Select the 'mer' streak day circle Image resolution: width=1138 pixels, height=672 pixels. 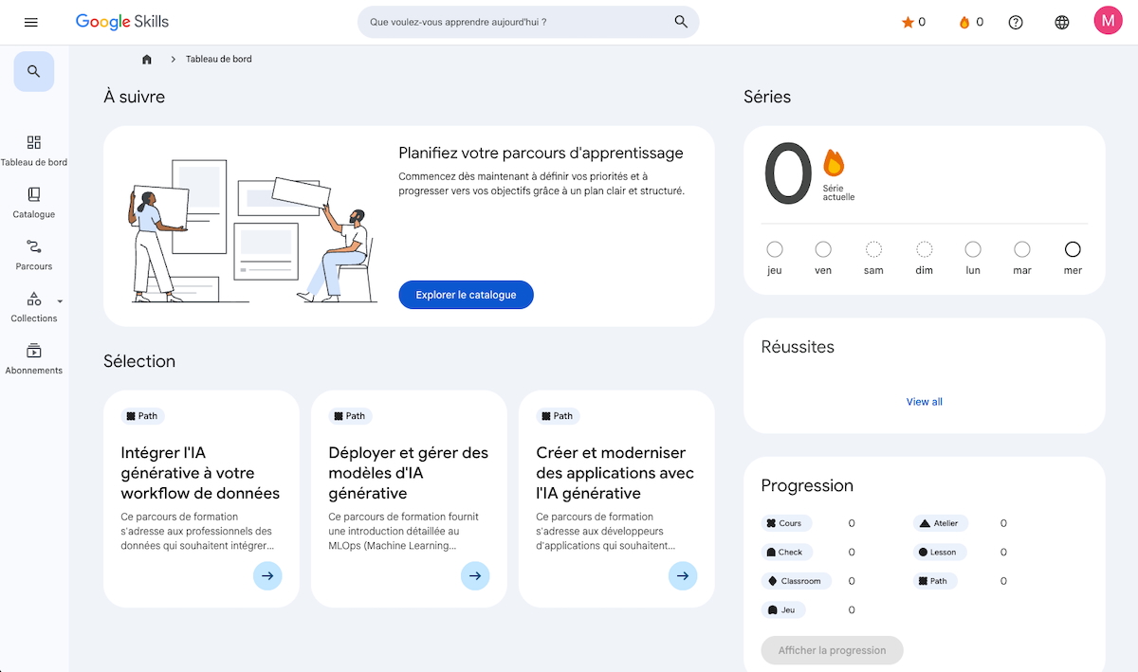1073,249
